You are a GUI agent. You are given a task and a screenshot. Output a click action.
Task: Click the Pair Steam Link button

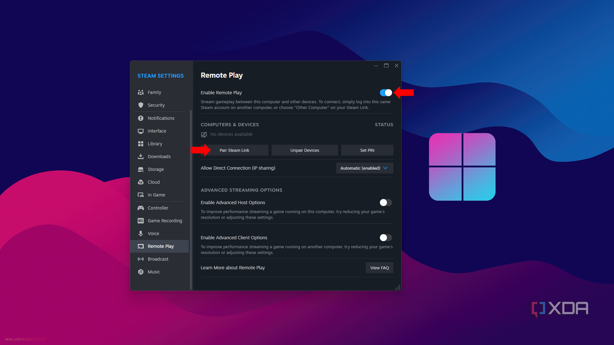(x=235, y=150)
